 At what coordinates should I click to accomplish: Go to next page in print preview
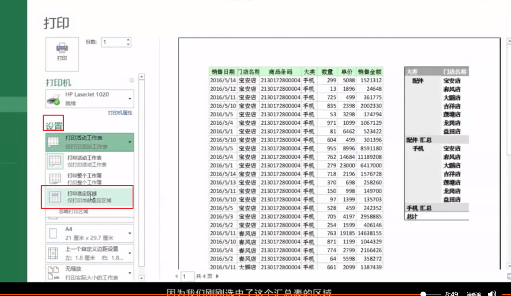(x=217, y=276)
